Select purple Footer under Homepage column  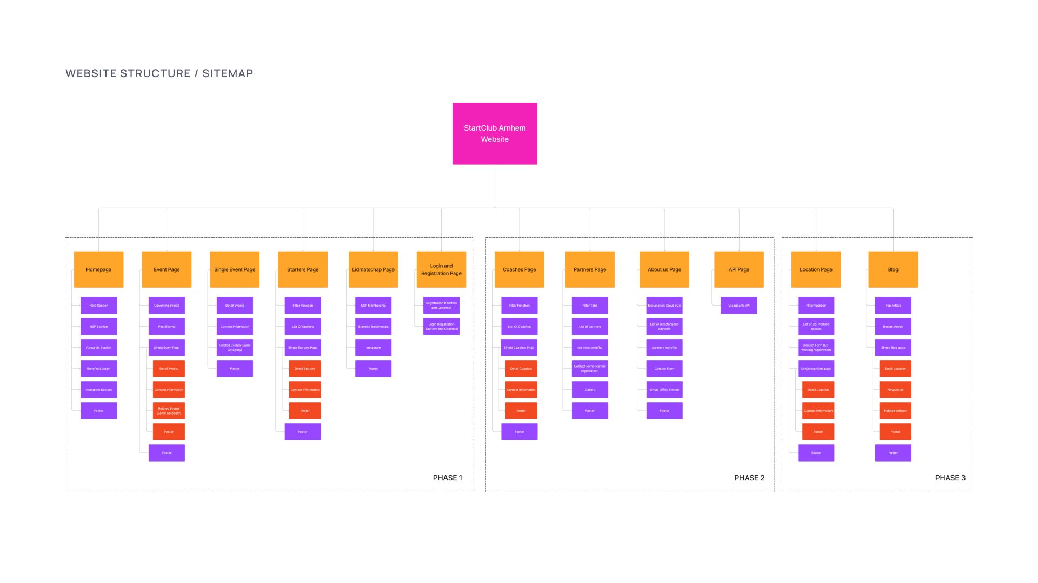(x=98, y=411)
